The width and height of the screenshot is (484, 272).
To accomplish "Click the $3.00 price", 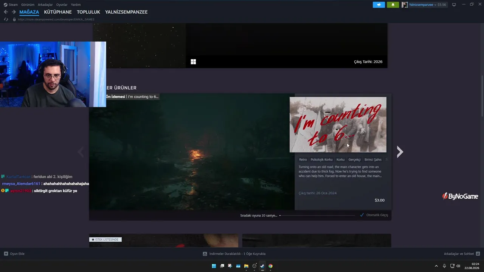I will tap(380, 200).
